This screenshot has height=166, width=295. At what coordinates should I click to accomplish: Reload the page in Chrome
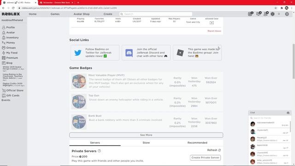pos(13,8)
